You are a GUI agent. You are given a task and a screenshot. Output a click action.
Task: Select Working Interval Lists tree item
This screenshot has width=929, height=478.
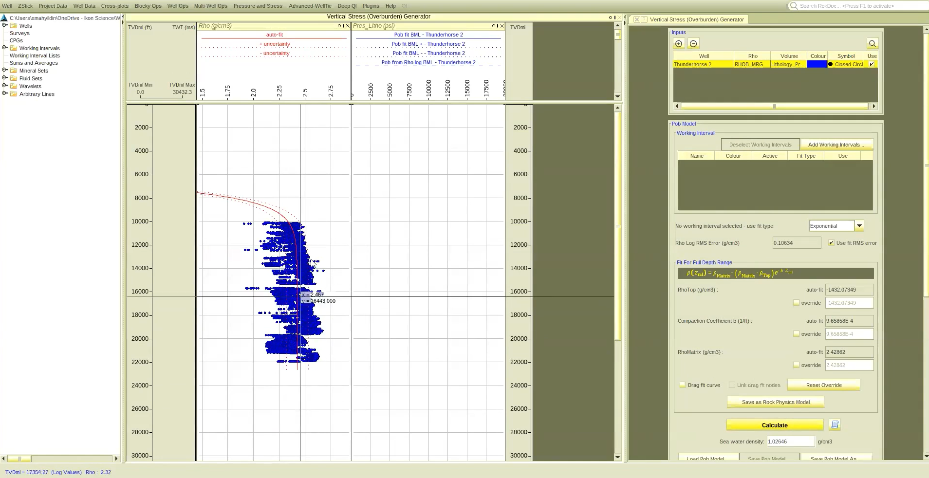click(x=35, y=55)
